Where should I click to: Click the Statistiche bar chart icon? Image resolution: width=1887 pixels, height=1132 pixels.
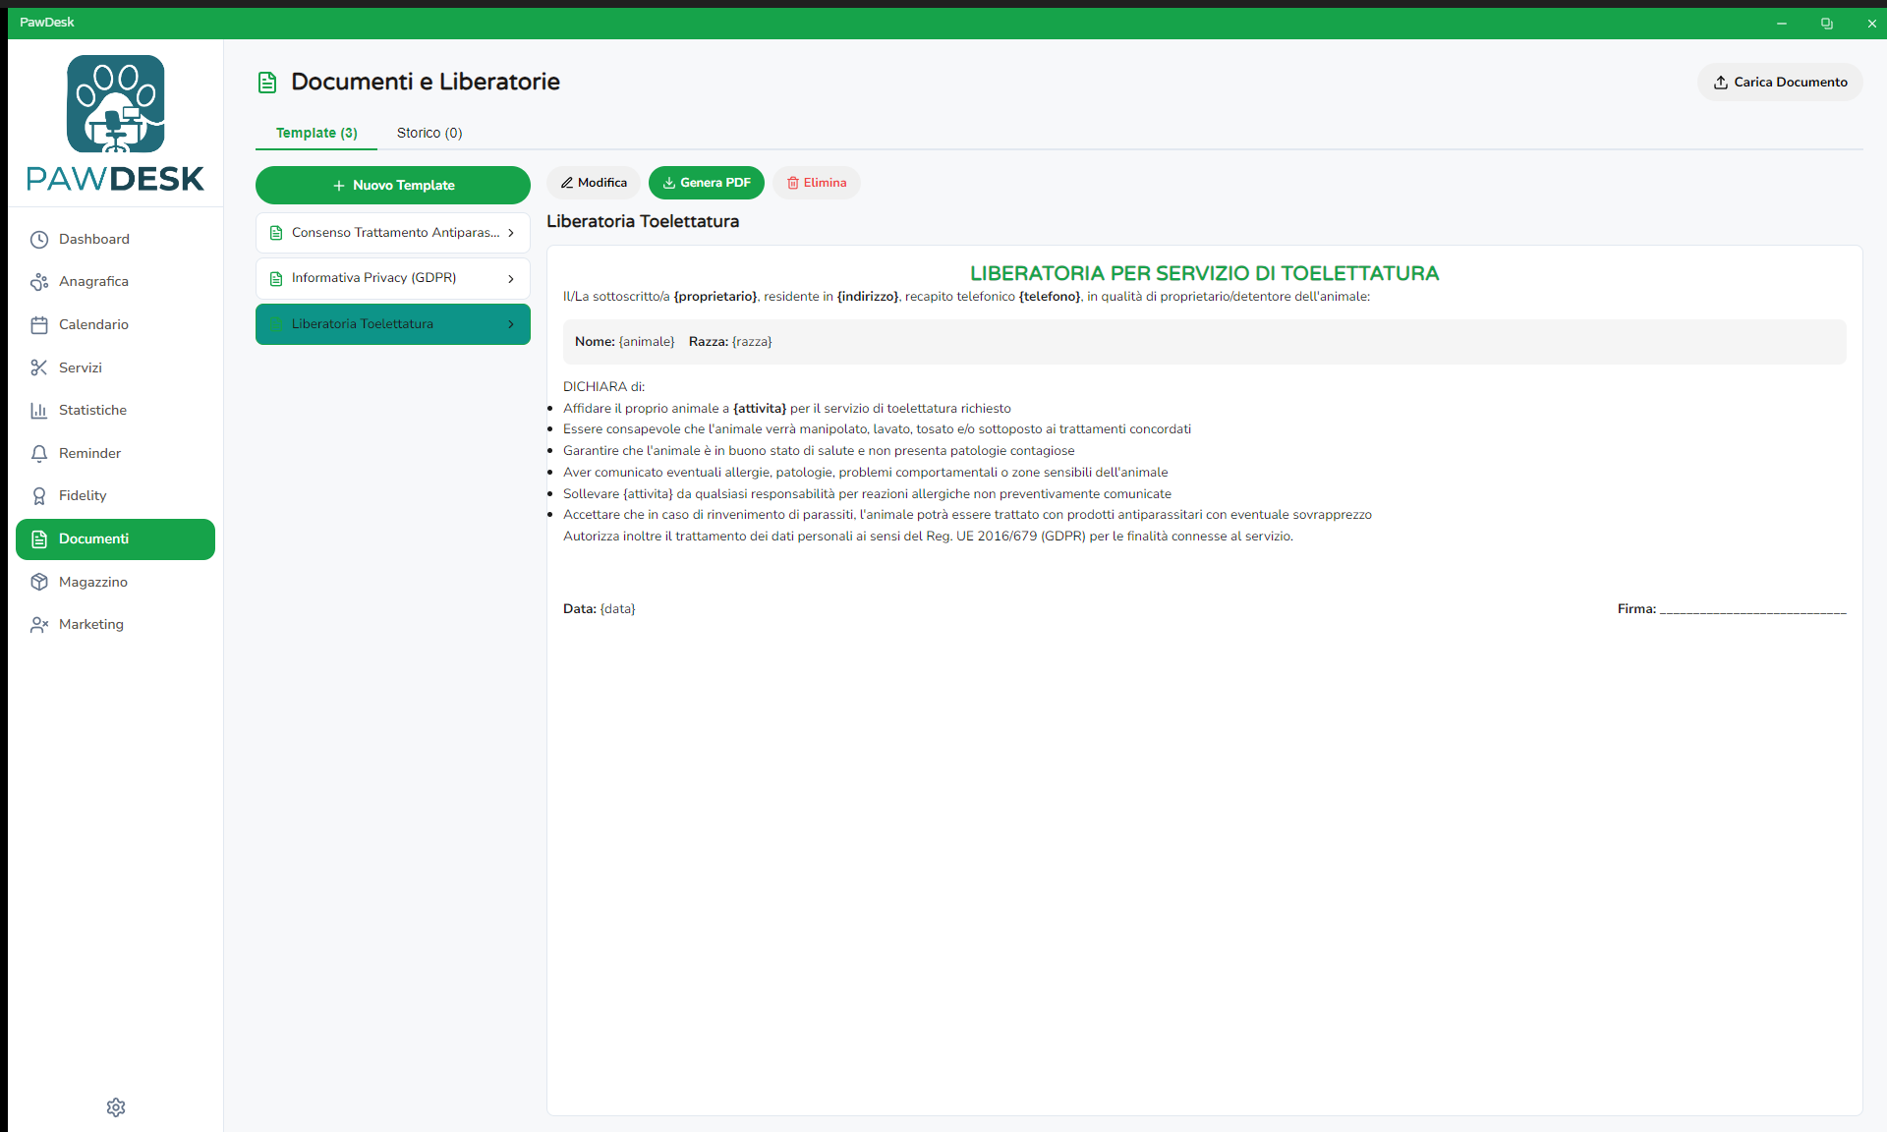39,411
